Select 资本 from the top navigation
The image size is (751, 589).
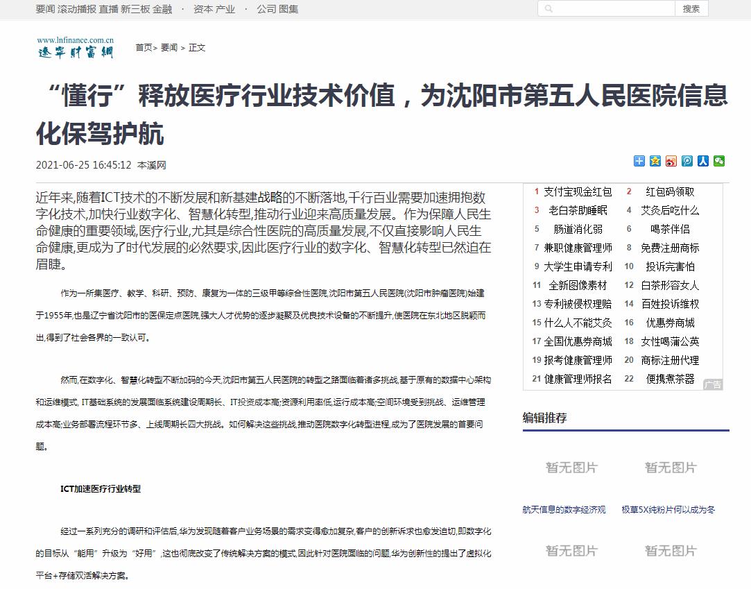pos(203,9)
